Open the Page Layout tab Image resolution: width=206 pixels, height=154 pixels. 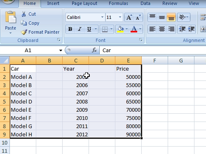(x=84, y=3)
